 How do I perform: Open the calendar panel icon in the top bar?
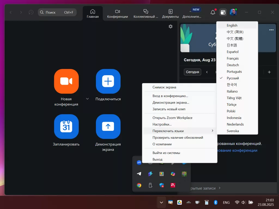(x=223, y=12)
